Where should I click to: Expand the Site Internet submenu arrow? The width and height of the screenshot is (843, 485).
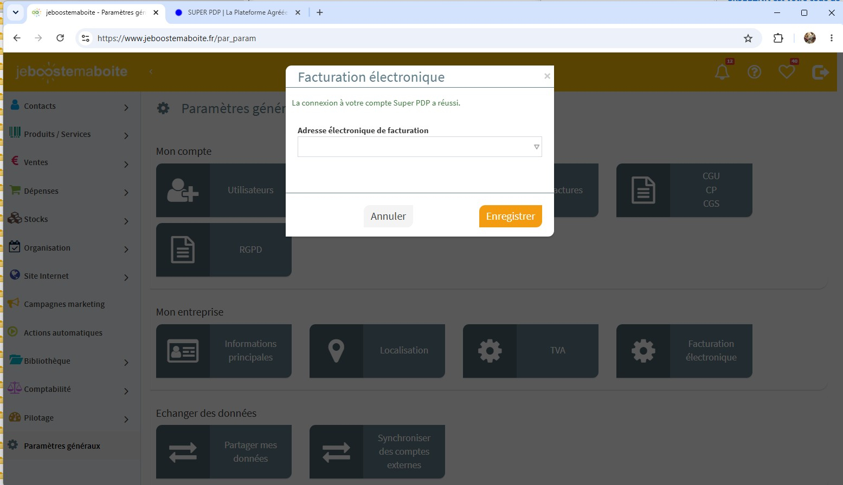pos(126,277)
